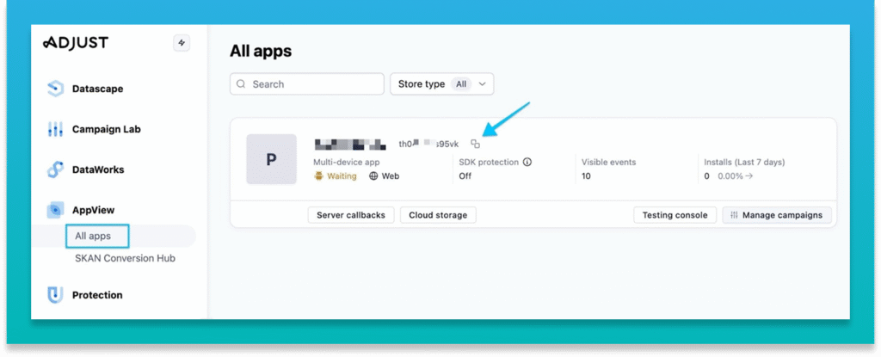
Task: Click the partially masked app token text
Action: click(428, 144)
